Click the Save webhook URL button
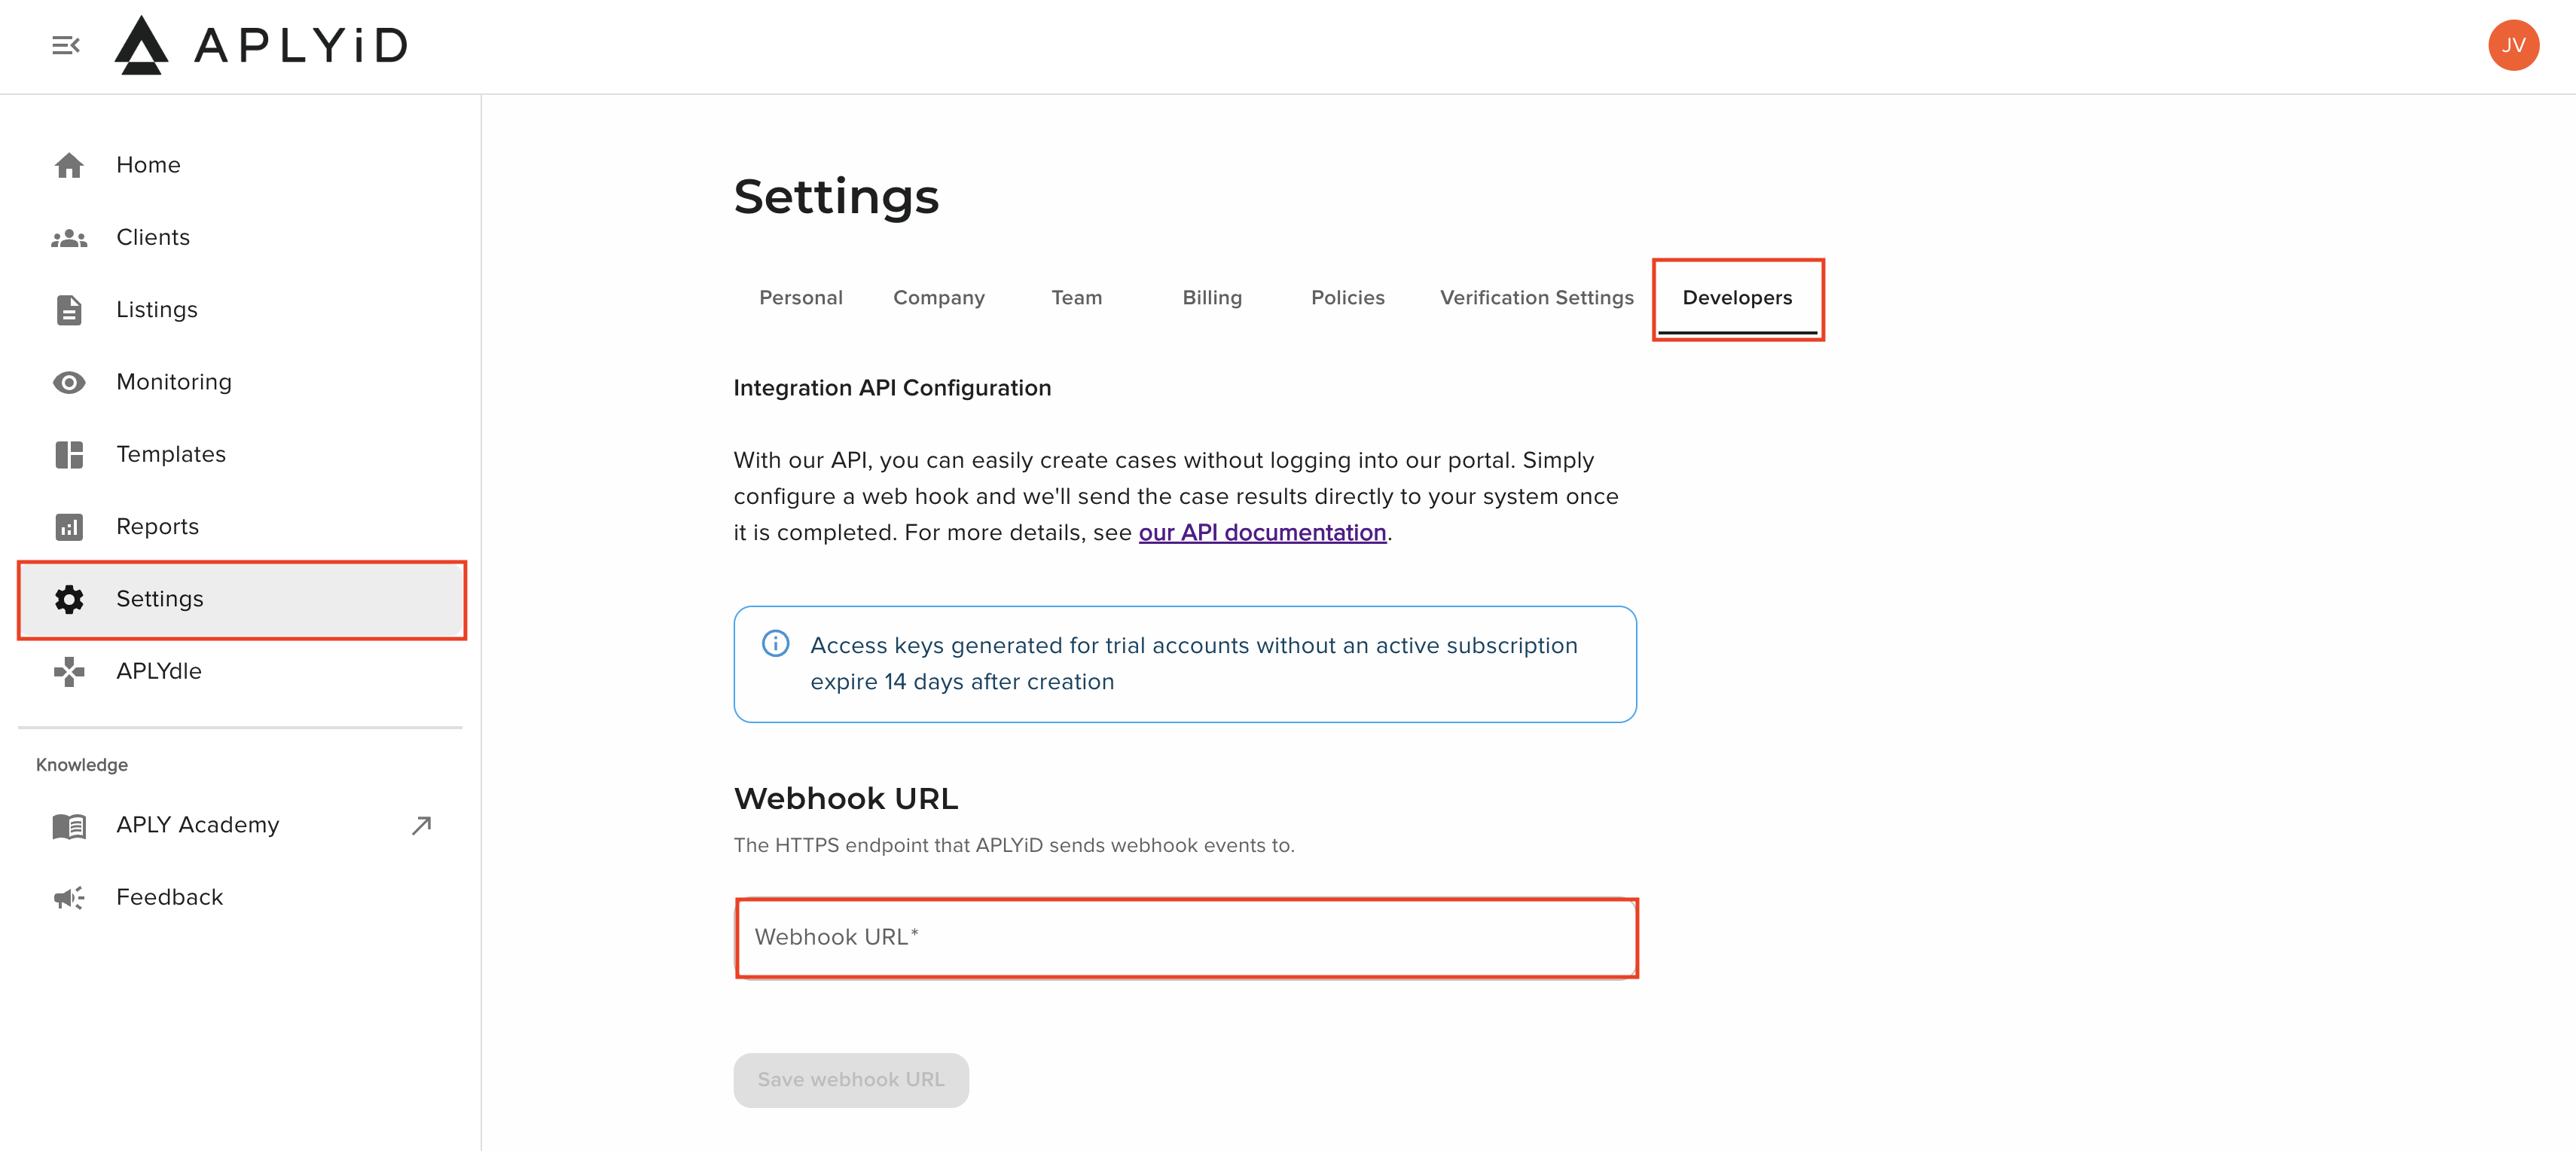 point(851,1080)
